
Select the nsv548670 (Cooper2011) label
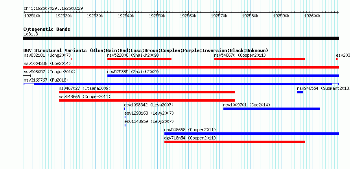click(x=240, y=55)
